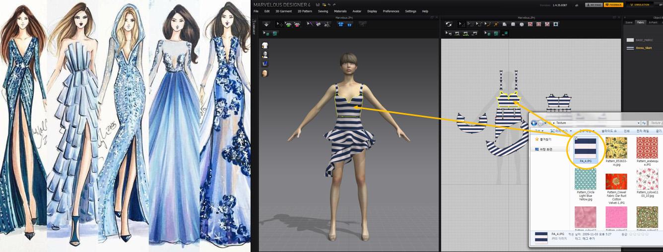
Task: Switch to the A-Point tab
Action: (653, 22)
